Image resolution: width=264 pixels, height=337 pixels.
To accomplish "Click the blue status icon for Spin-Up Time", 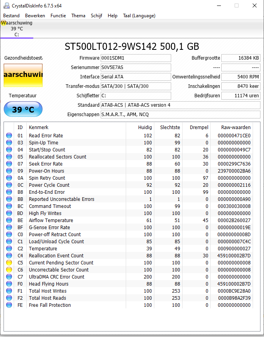I will click(x=9, y=142).
